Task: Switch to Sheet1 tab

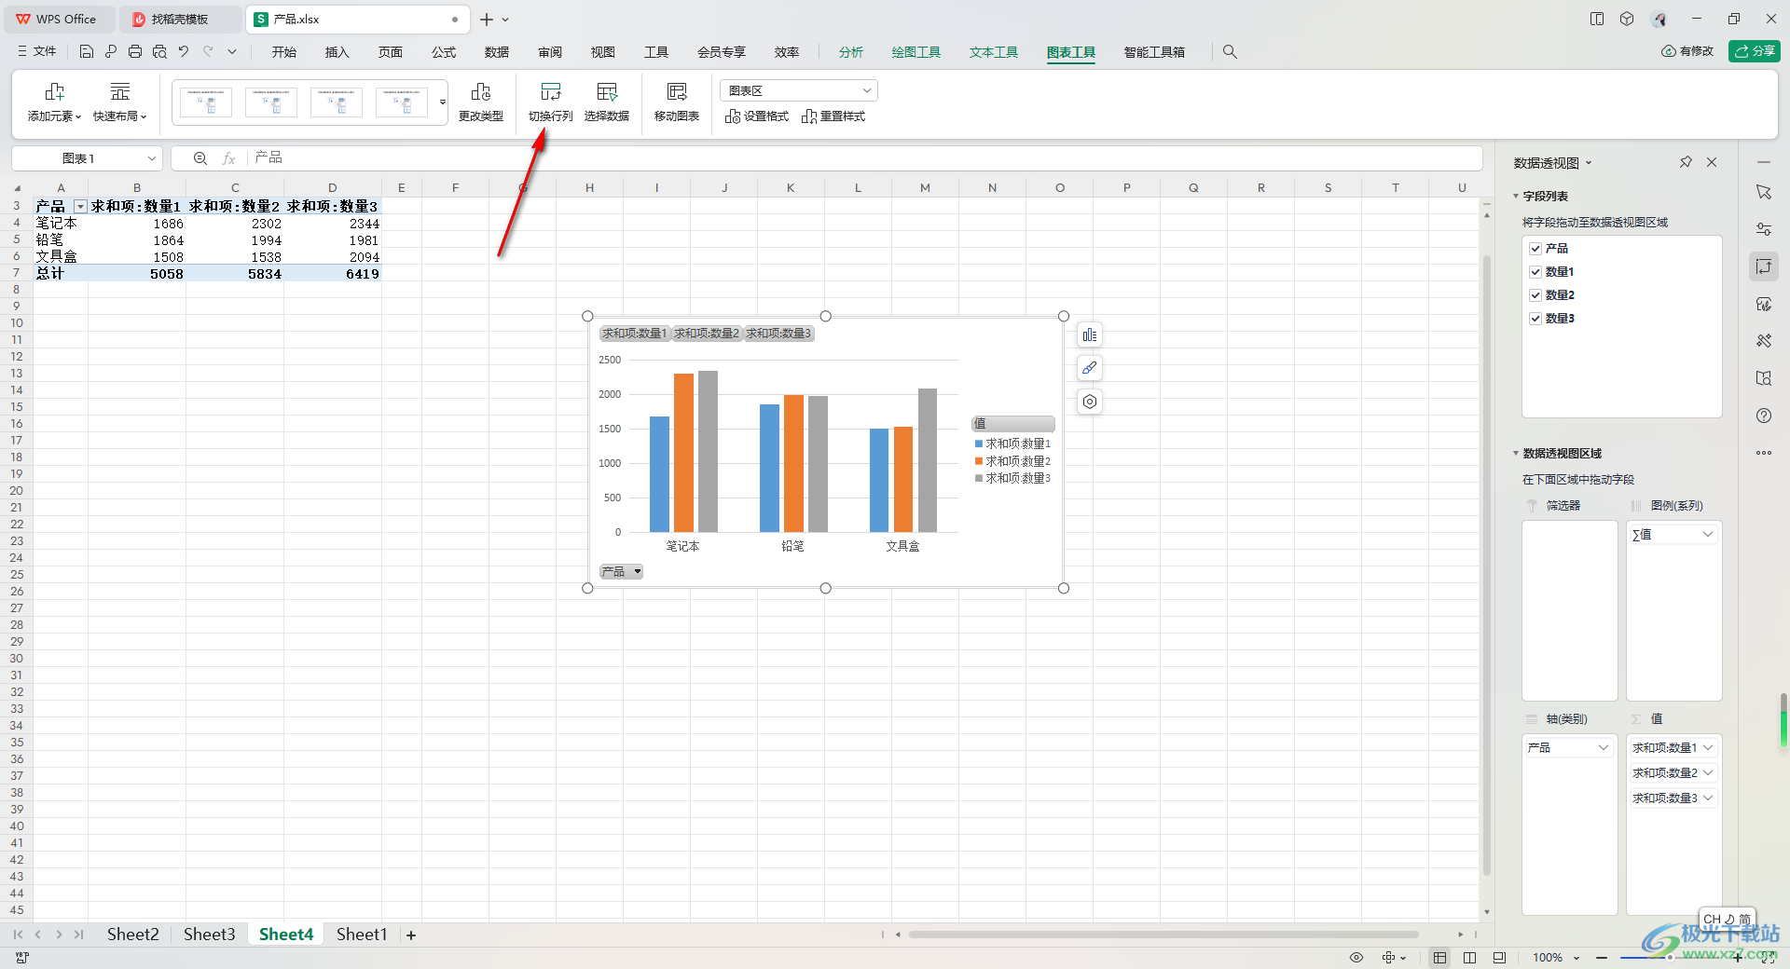Action: [x=362, y=935]
